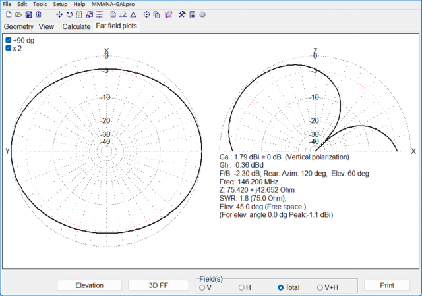Open the Tools menu

tap(40, 4)
